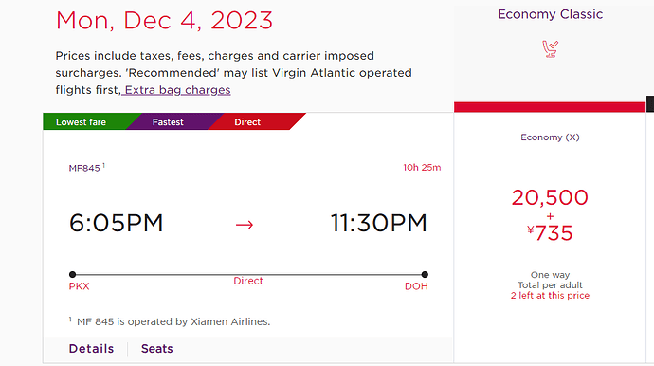Image resolution: width=654 pixels, height=366 pixels.
Task: Open the Extra bag charges link
Action: [177, 90]
